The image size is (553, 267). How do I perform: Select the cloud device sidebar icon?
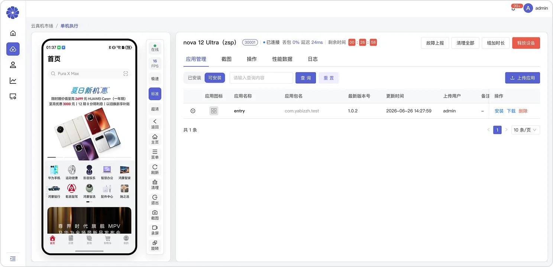[x=13, y=49]
